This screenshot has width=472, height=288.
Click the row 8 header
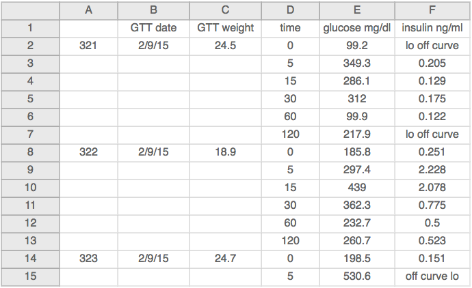30,152
